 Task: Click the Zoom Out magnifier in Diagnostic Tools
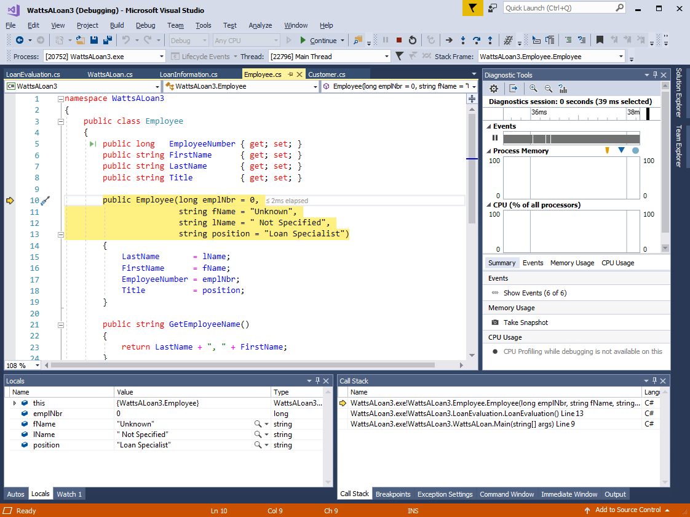pos(549,89)
